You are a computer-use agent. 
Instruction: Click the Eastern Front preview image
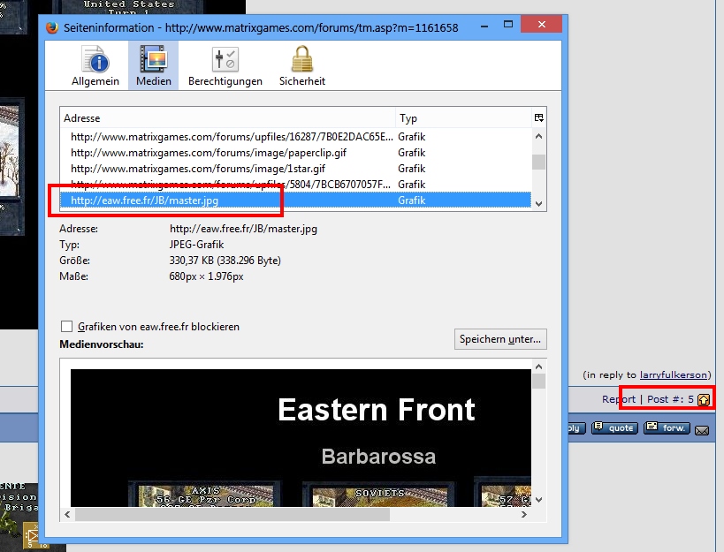[x=301, y=438]
